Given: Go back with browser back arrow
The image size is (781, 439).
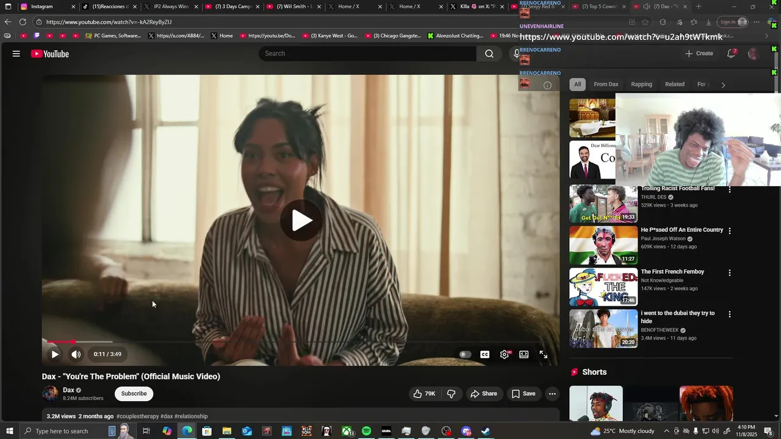Looking at the screenshot, I should 8,22.
